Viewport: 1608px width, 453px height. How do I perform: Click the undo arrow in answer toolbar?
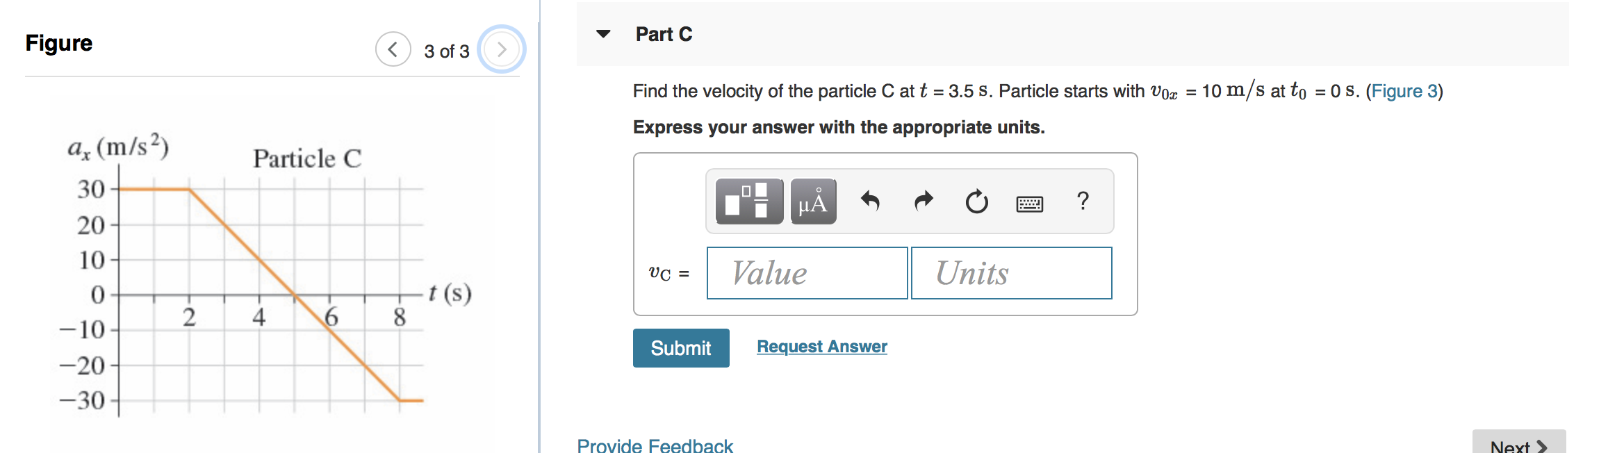click(871, 201)
